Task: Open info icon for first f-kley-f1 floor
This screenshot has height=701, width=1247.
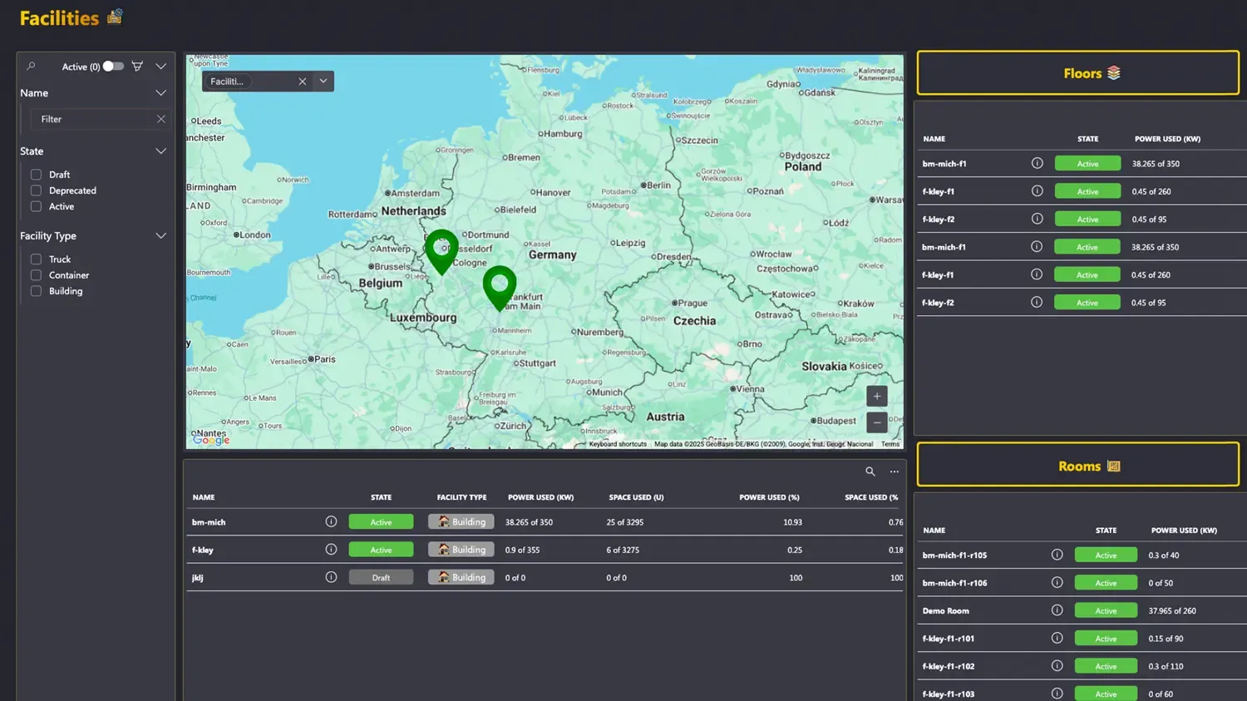Action: tap(1037, 191)
